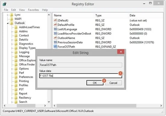Open the Edit menu
This screenshot has height=116, width=166.
point(14,10)
